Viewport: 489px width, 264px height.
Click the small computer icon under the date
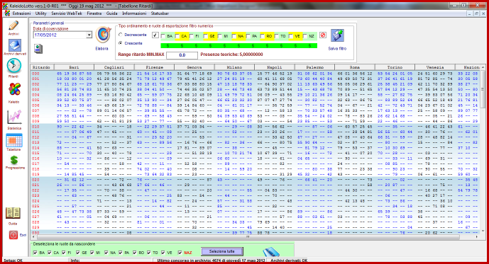click(x=38, y=49)
